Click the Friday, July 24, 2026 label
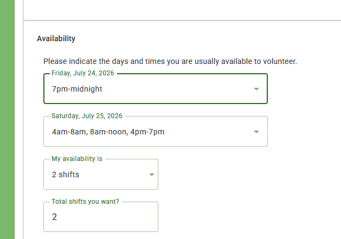Screen dimensions: 341x239 (82, 73)
